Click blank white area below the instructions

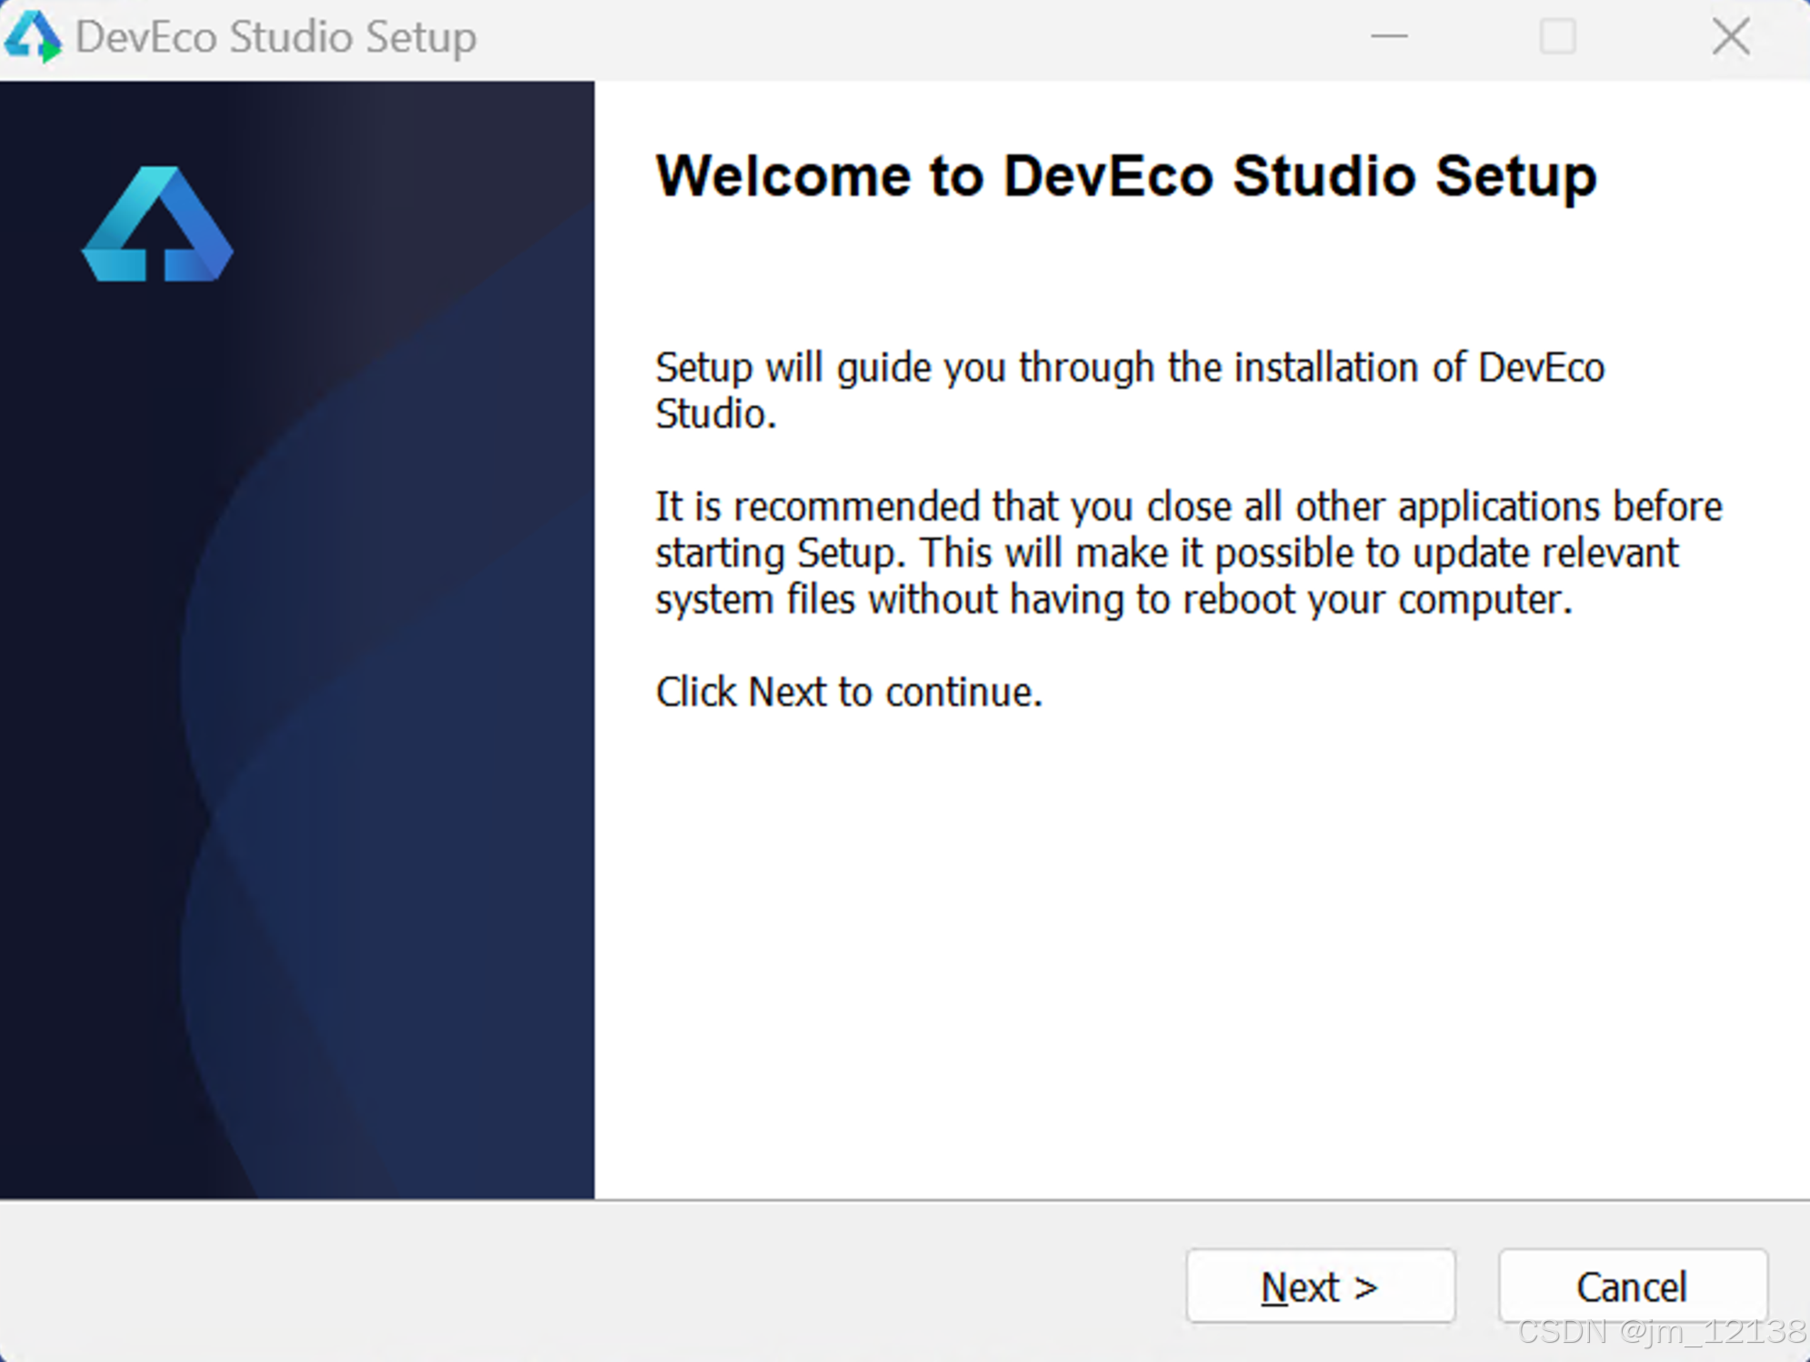(x=1201, y=955)
